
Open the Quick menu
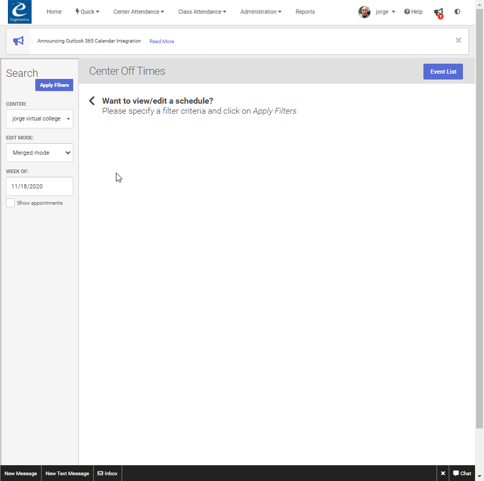click(x=87, y=12)
